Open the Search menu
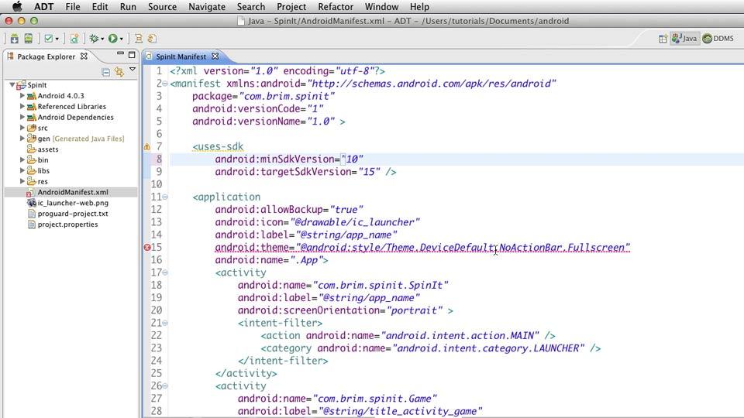 click(251, 7)
